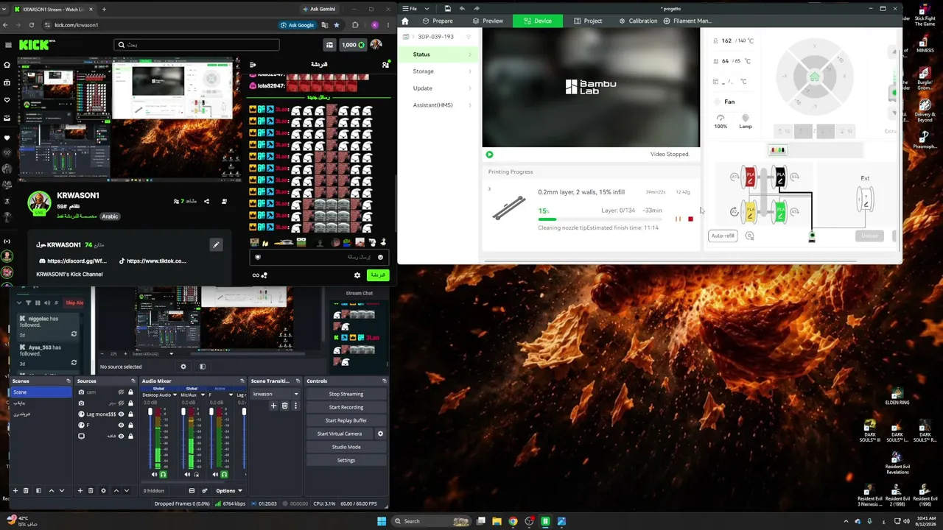
Task: Add a new scene in OBS Scenes
Action: (15, 491)
